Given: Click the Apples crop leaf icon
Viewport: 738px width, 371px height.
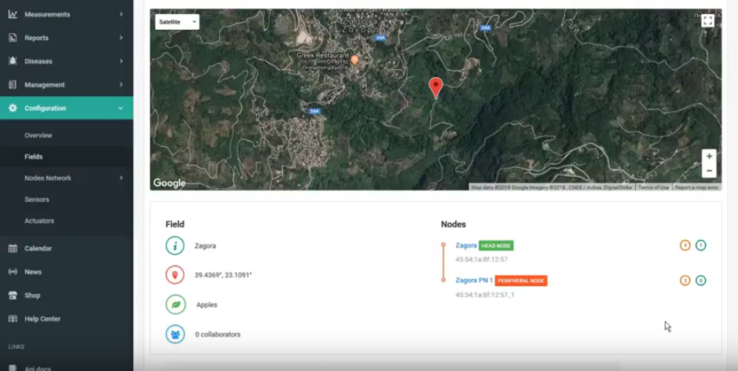Looking at the screenshot, I should coord(175,305).
